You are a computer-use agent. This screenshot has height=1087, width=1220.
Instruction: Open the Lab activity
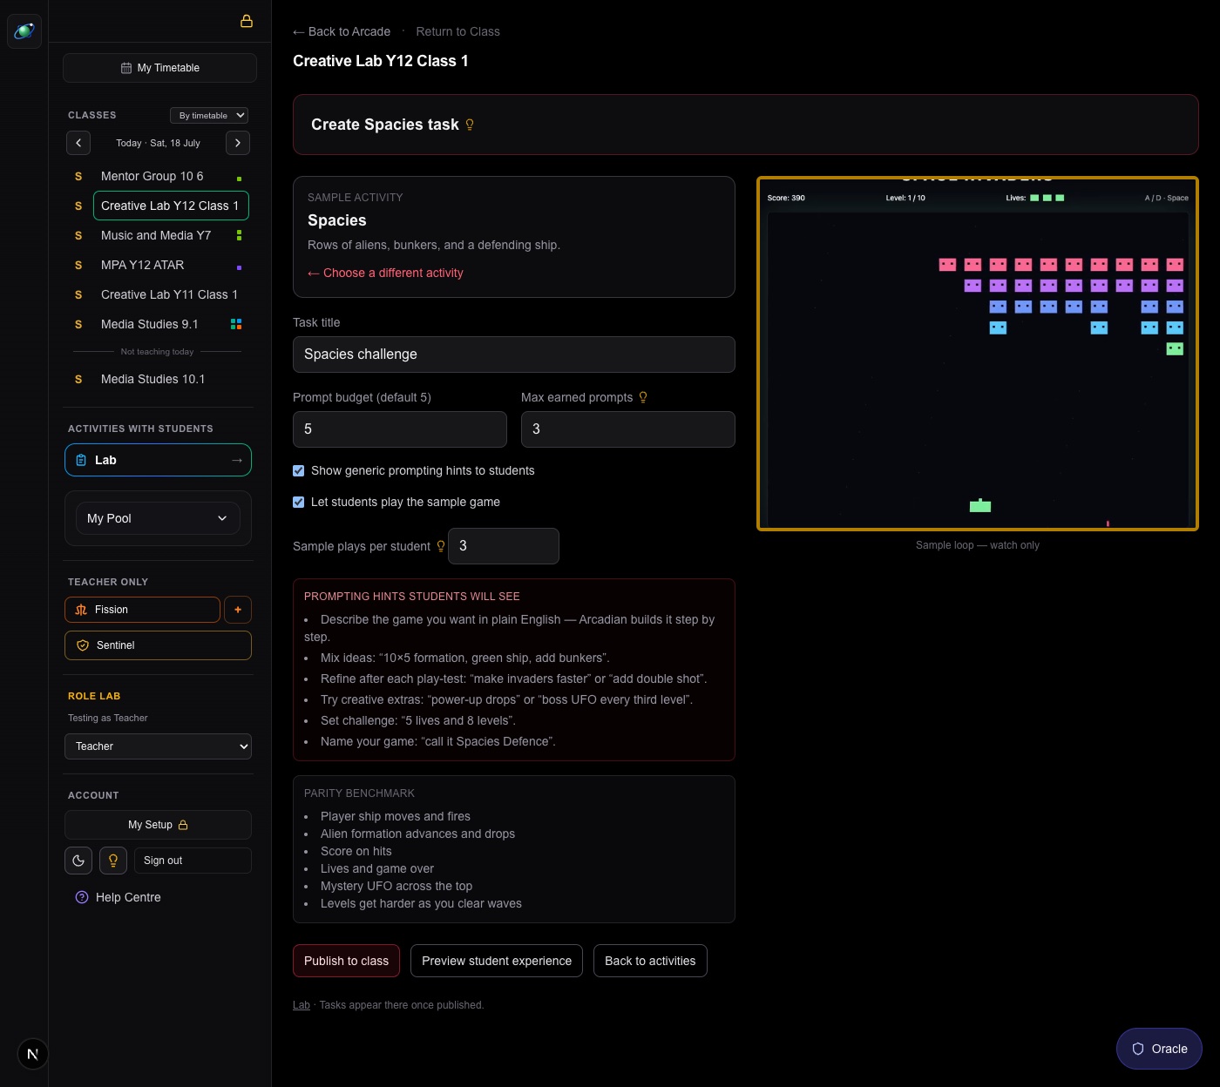(x=158, y=460)
